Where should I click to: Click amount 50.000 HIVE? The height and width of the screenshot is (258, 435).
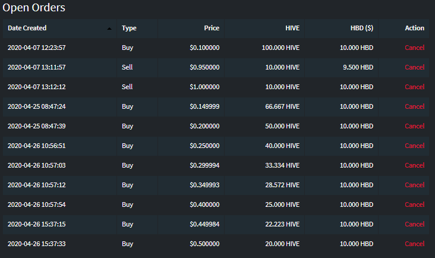tap(282, 126)
